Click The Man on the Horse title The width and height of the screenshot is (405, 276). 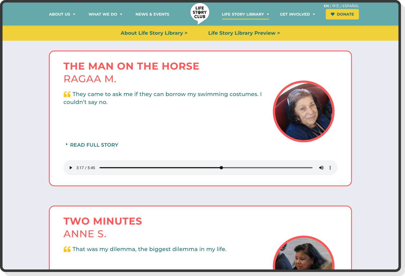(x=131, y=66)
